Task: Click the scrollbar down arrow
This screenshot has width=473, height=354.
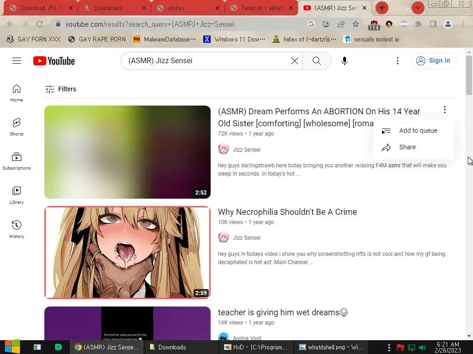Action: click(x=469, y=336)
